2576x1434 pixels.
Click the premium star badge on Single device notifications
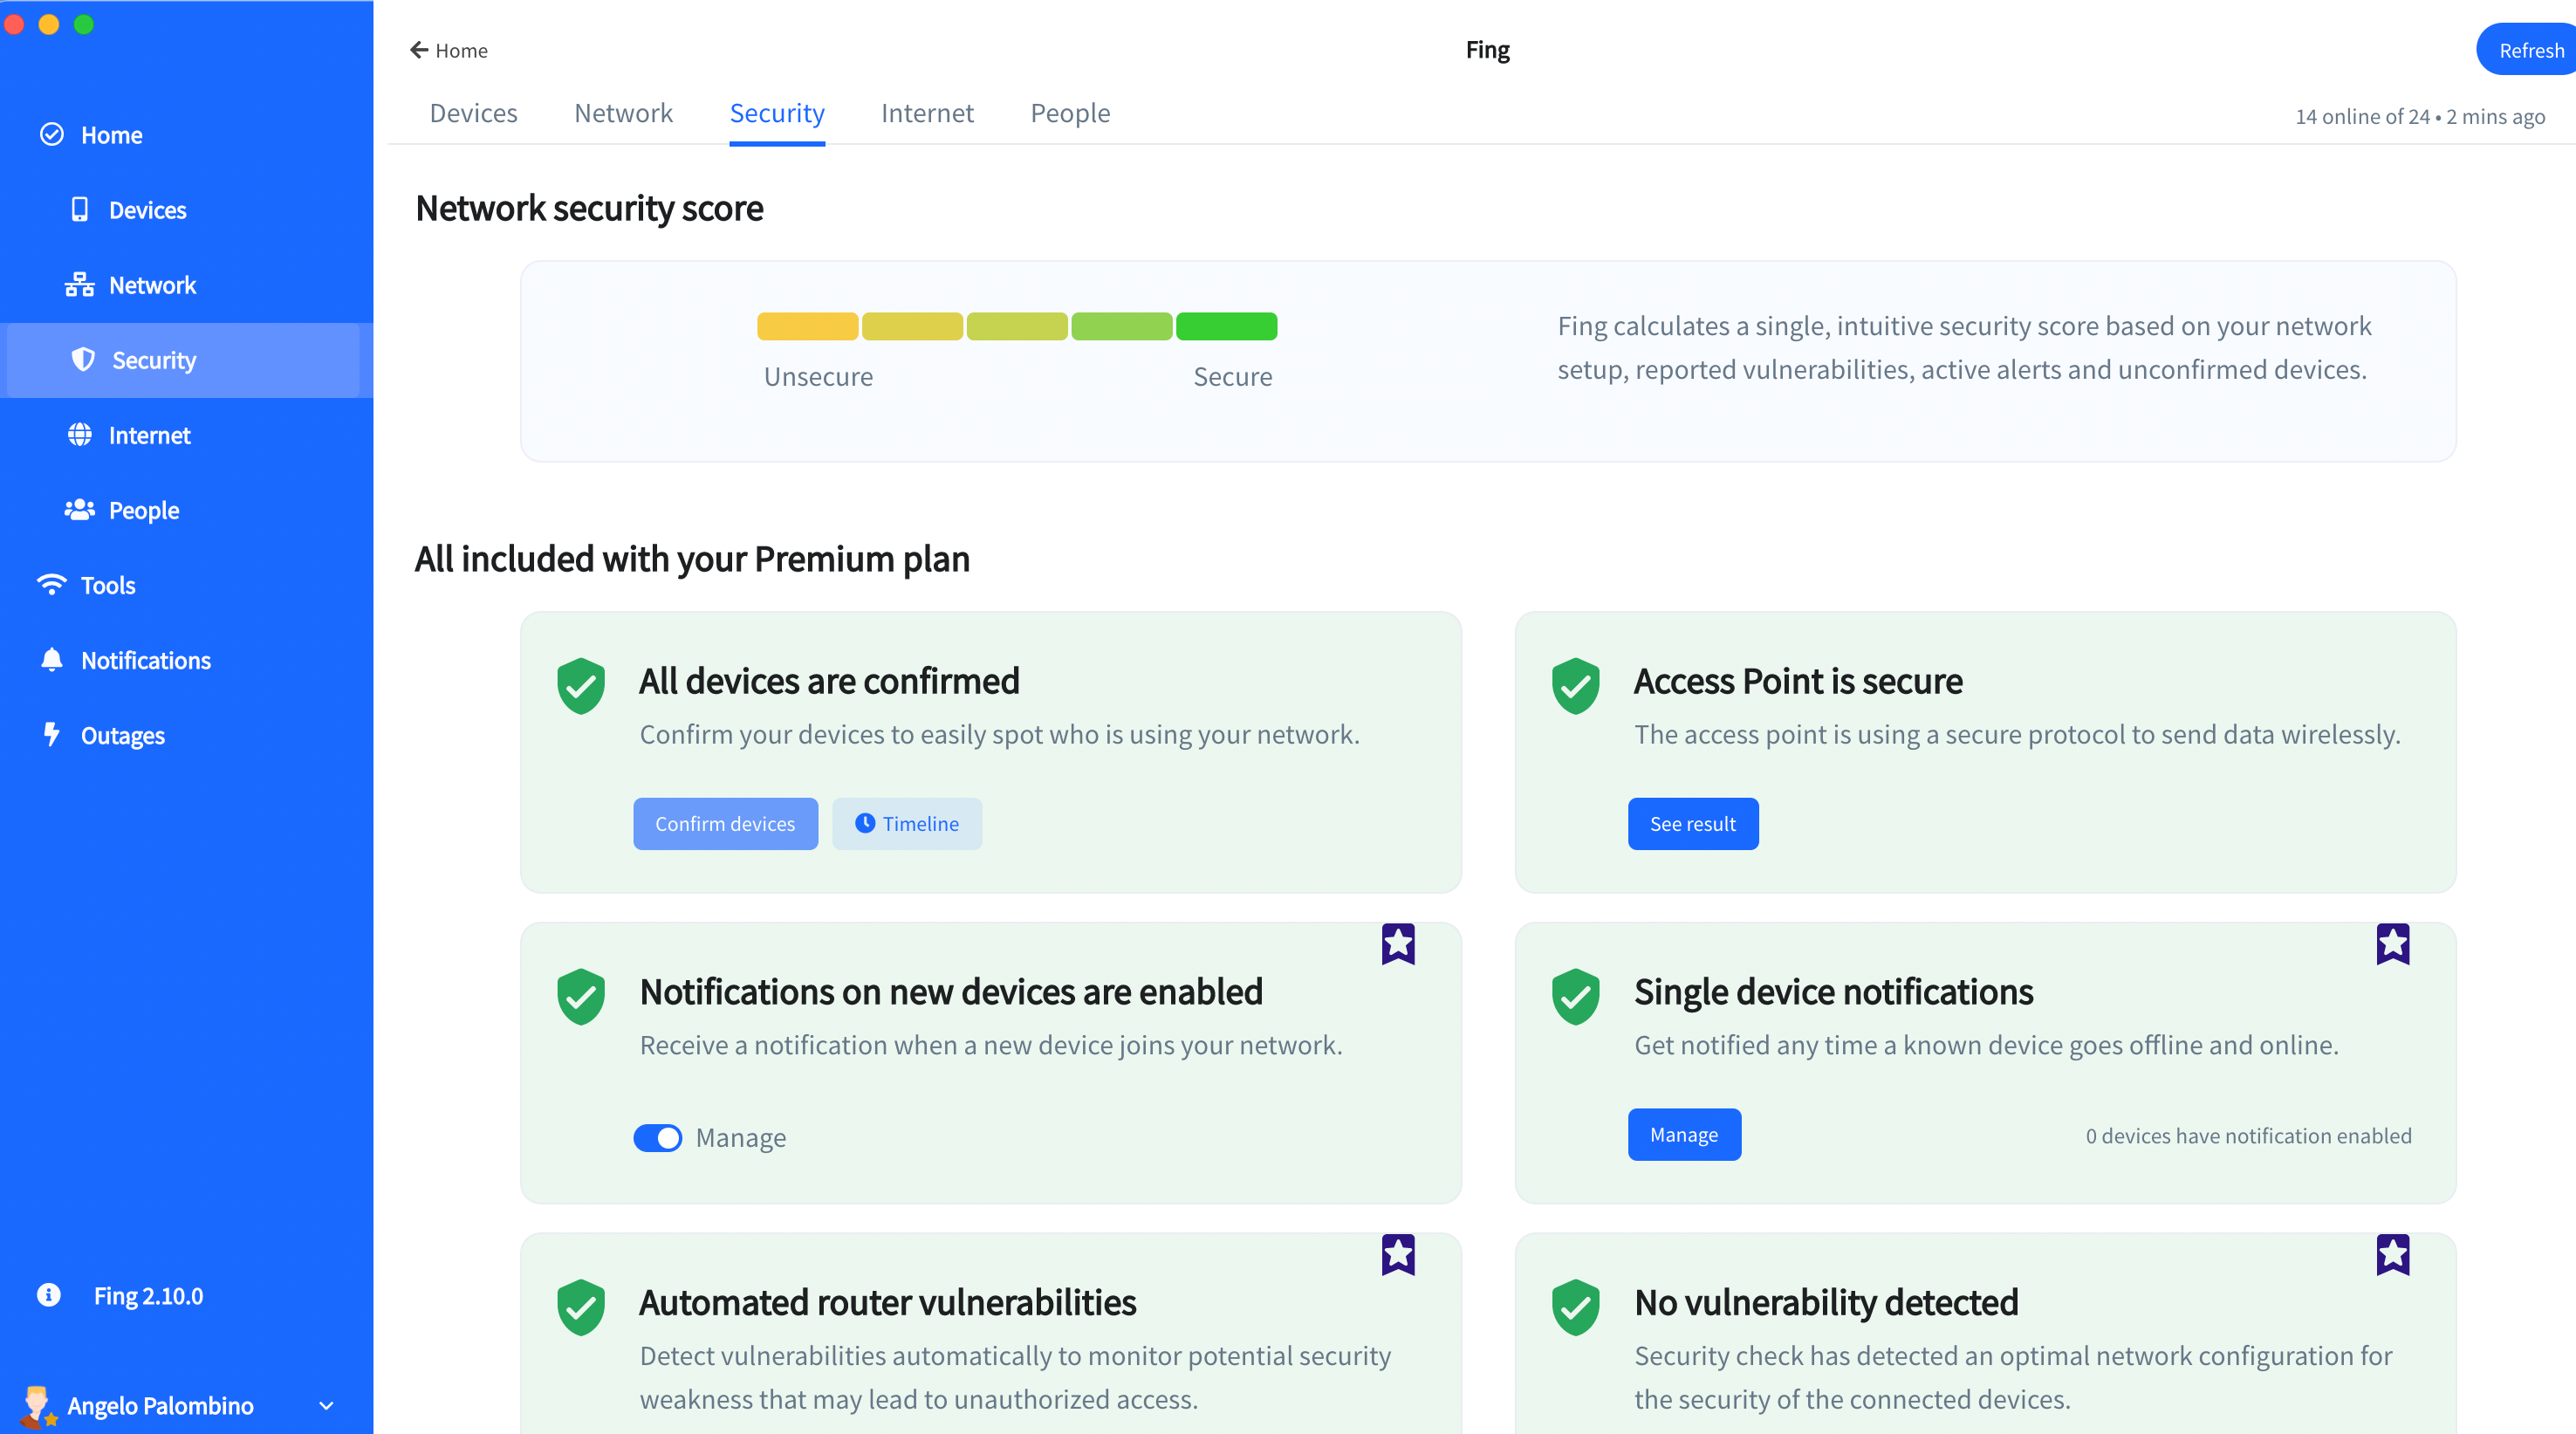(2392, 944)
